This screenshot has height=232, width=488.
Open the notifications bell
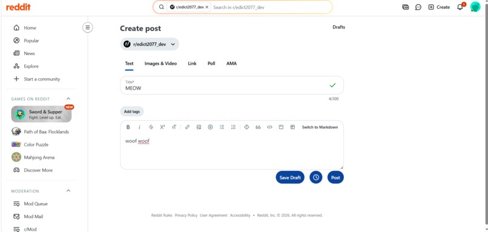tap(460, 7)
